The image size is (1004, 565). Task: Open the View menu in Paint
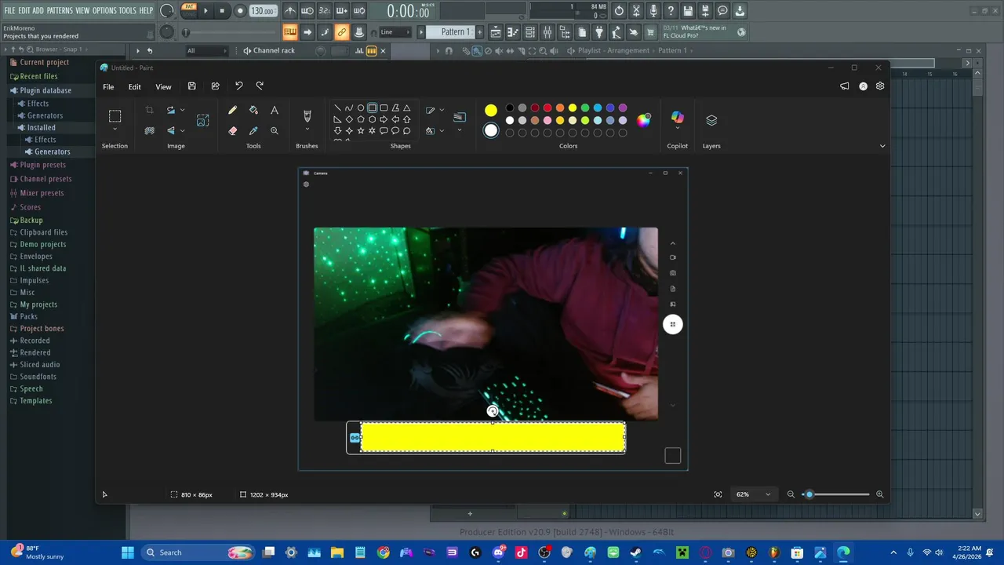pyautogui.click(x=163, y=87)
